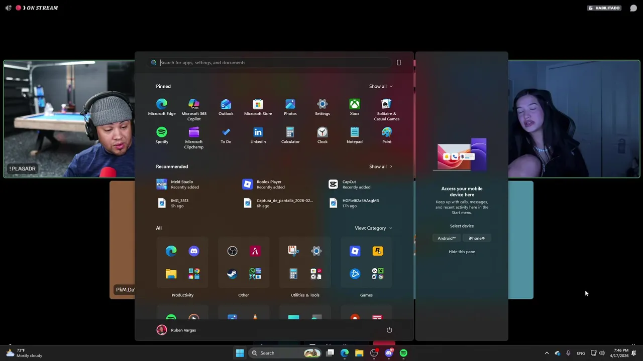The image size is (643, 361).
Task: Open Microsoft Store pinned app
Action: [x=258, y=107]
